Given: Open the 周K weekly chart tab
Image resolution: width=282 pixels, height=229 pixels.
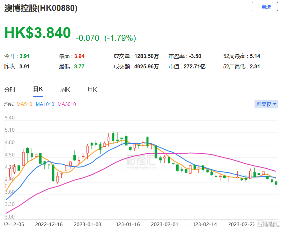Looking at the screenshot, I should 65,89.
